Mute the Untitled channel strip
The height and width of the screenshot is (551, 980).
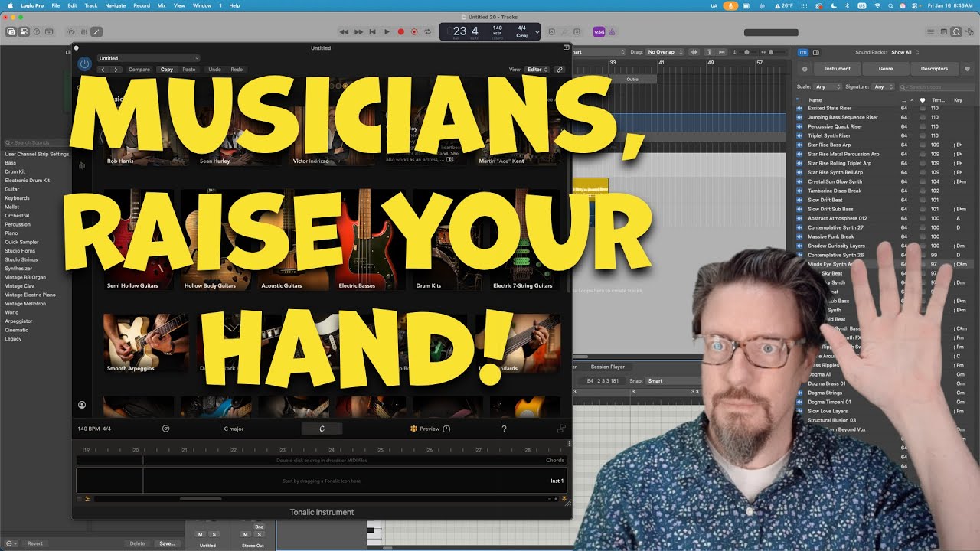[x=201, y=534]
